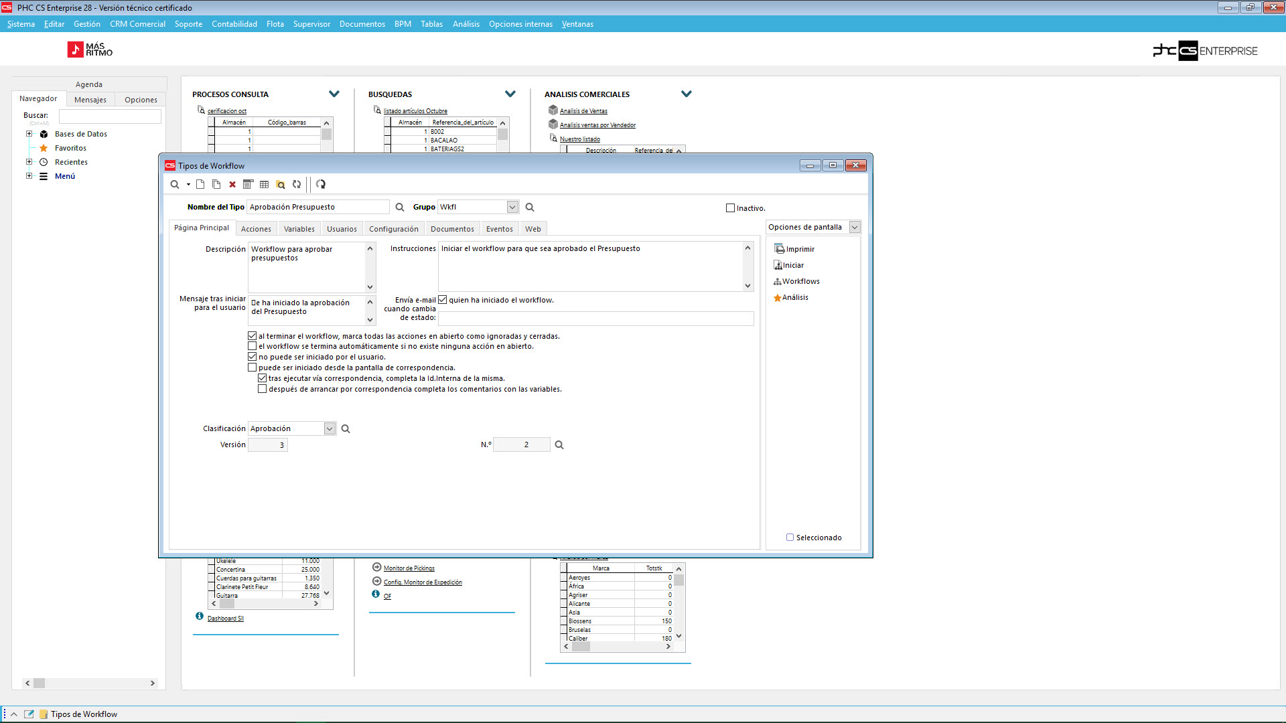This screenshot has width=1286, height=723.
Task: Switch to the Variables tab
Action: coord(299,229)
